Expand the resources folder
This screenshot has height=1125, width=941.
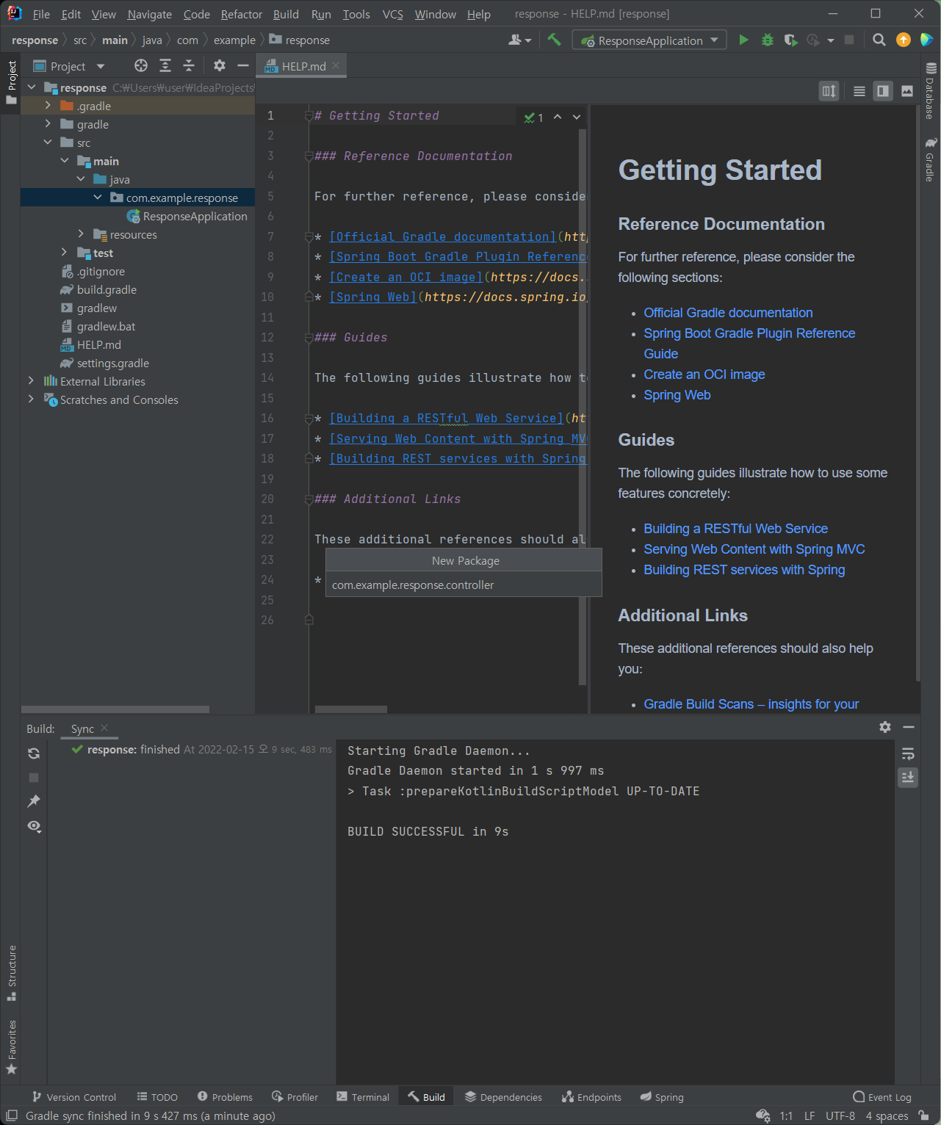click(x=81, y=234)
